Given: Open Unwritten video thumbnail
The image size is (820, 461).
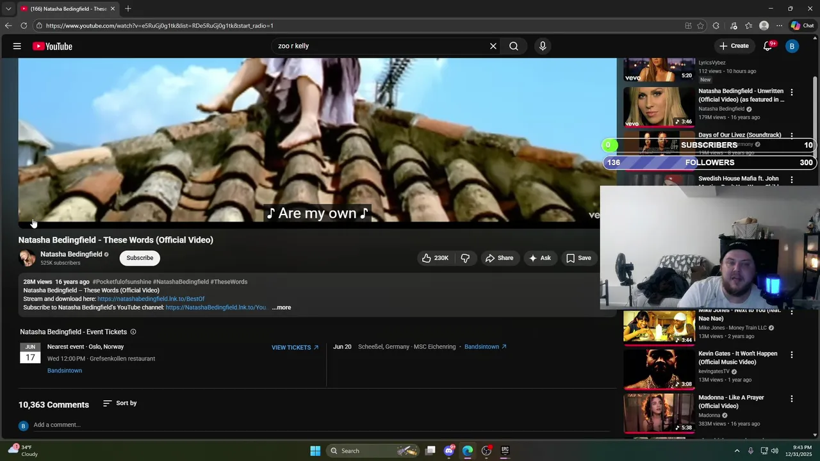Looking at the screenshot, I should click(x=659, y=107).
